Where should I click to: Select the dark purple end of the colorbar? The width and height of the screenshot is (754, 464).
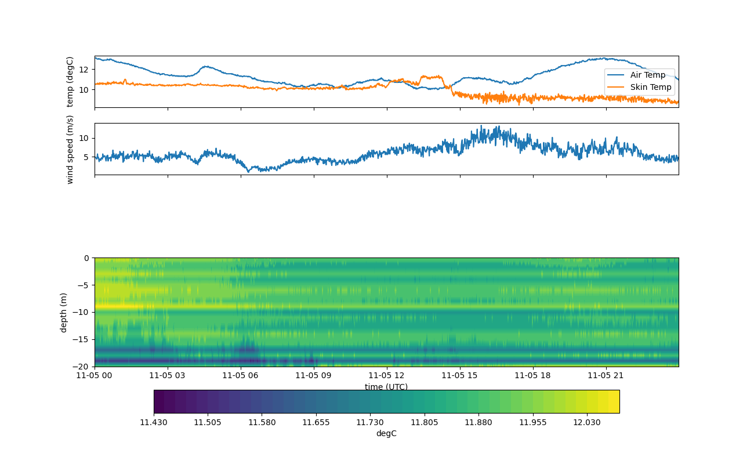coord(159,401)
